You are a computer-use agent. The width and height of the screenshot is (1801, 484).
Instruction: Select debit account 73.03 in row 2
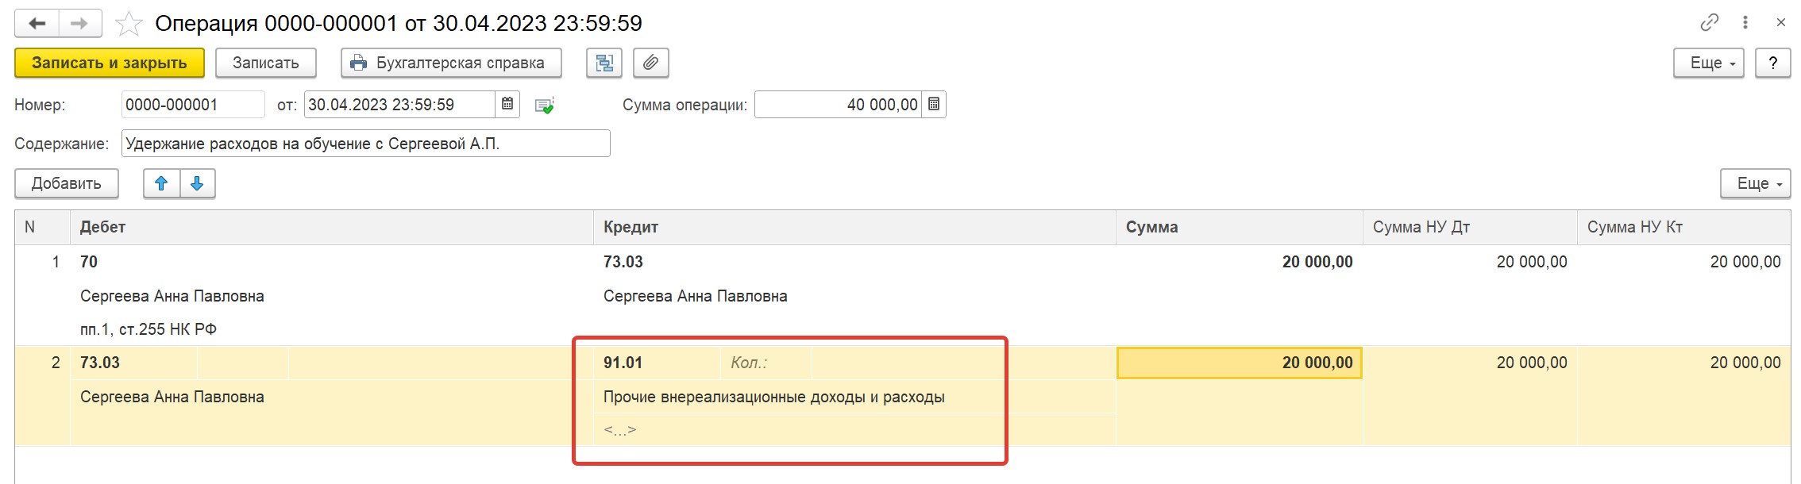pos(100,363)
